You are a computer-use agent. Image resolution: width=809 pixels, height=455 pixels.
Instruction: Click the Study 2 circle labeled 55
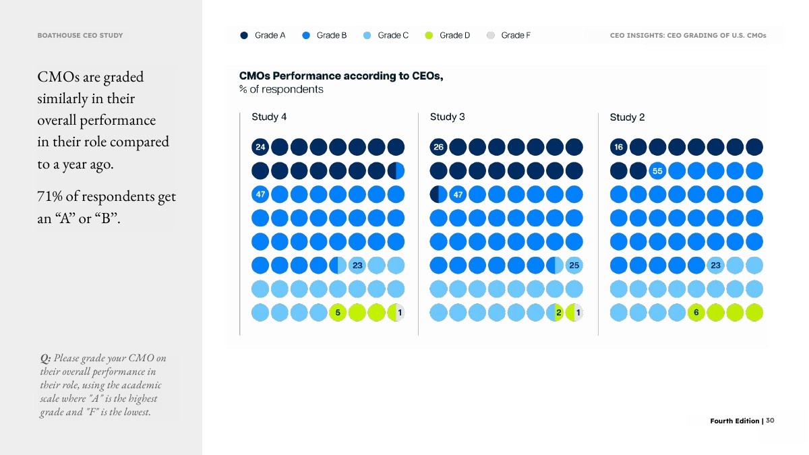[658, 171]
